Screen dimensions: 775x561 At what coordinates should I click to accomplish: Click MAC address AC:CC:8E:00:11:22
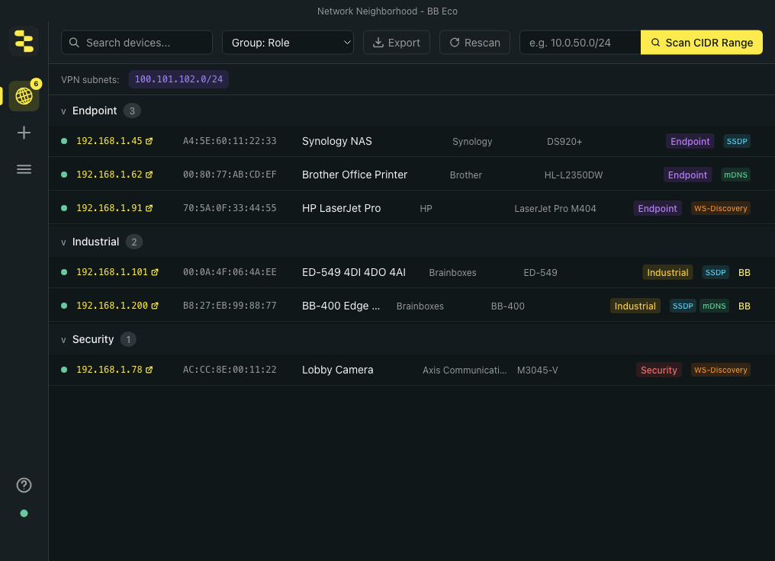230,370
